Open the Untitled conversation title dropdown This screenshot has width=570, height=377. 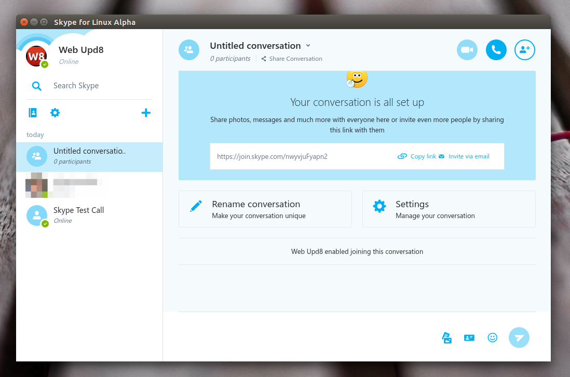308,46
